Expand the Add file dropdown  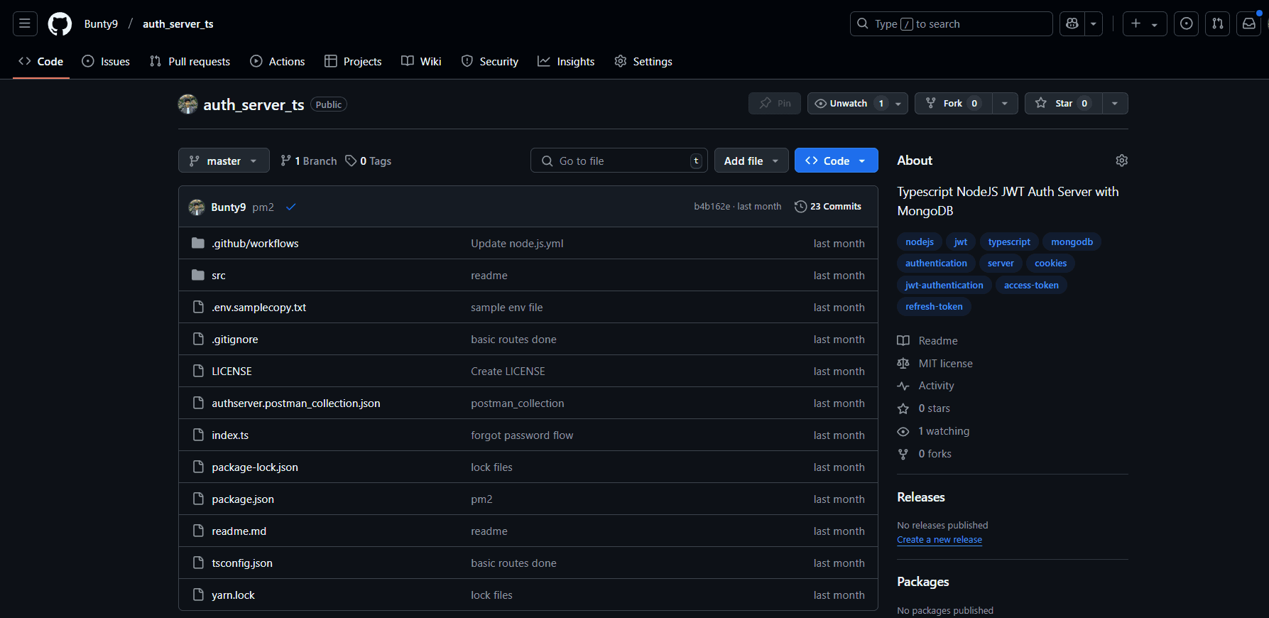pyautogui.click(x=751, y=161)
